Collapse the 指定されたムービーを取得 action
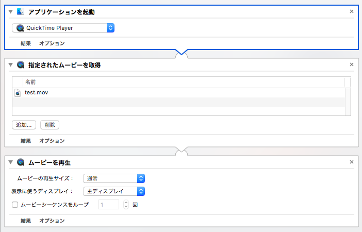 coord(10,64)
